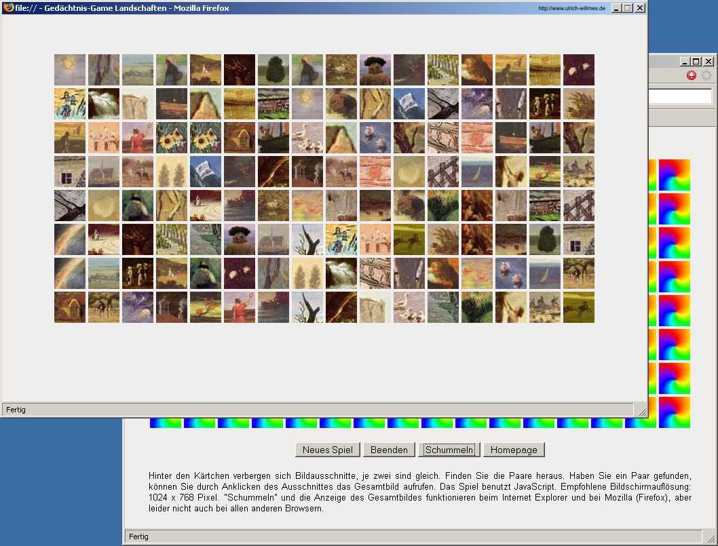The image size is (718, 546).
Task: Select the black-hat man thumbnail in the top row
Action: (375, 70)
